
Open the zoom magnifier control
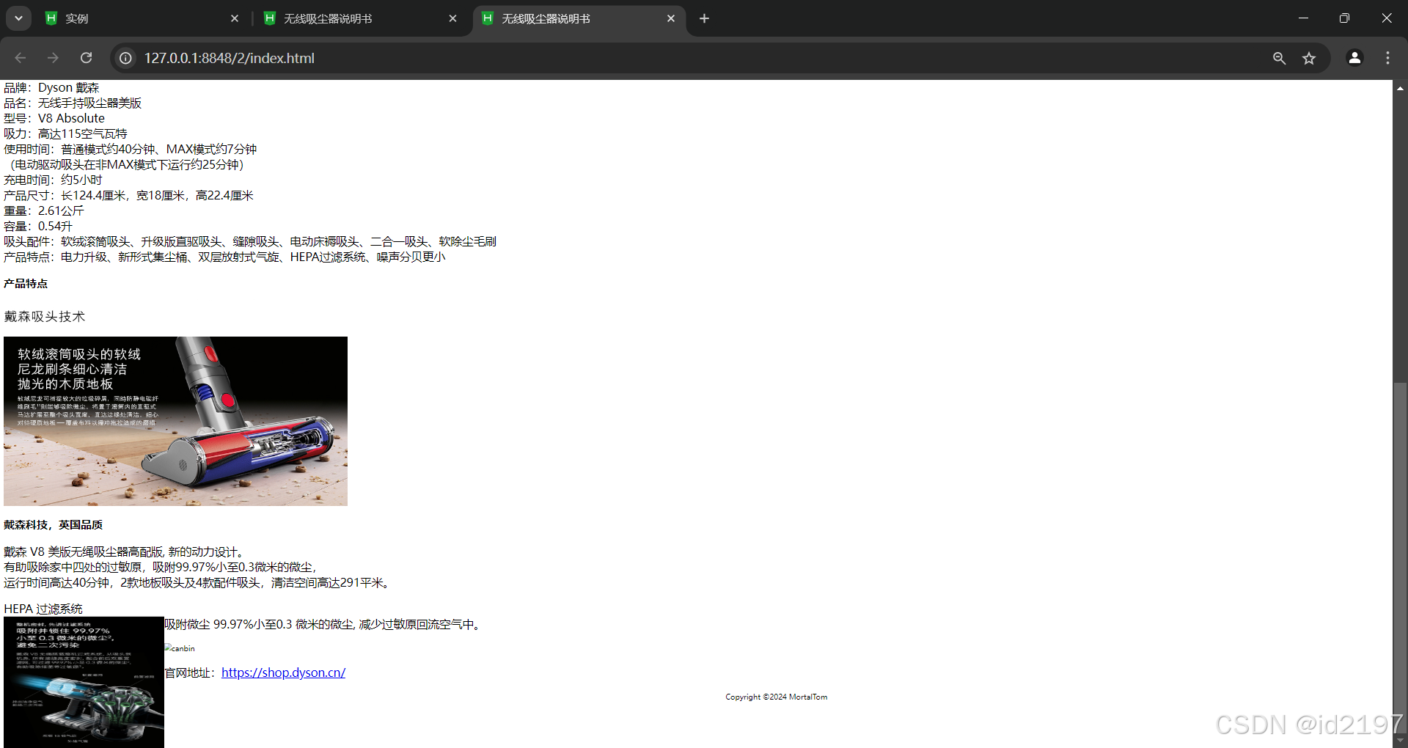click(1279, 58)
